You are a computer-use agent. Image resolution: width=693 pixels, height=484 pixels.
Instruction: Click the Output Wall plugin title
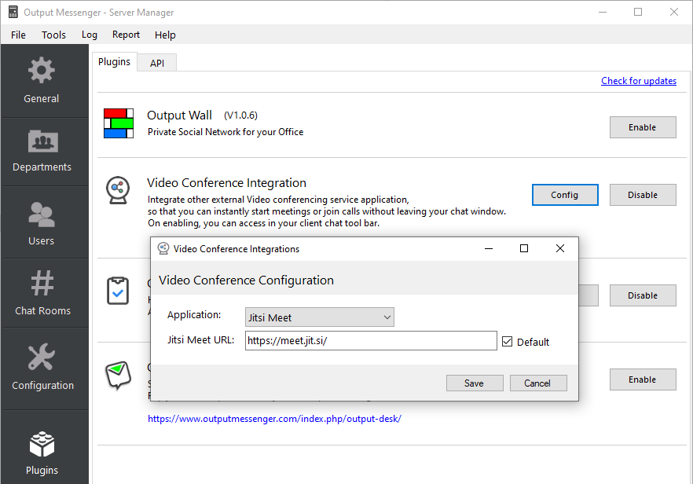(179, 115)
